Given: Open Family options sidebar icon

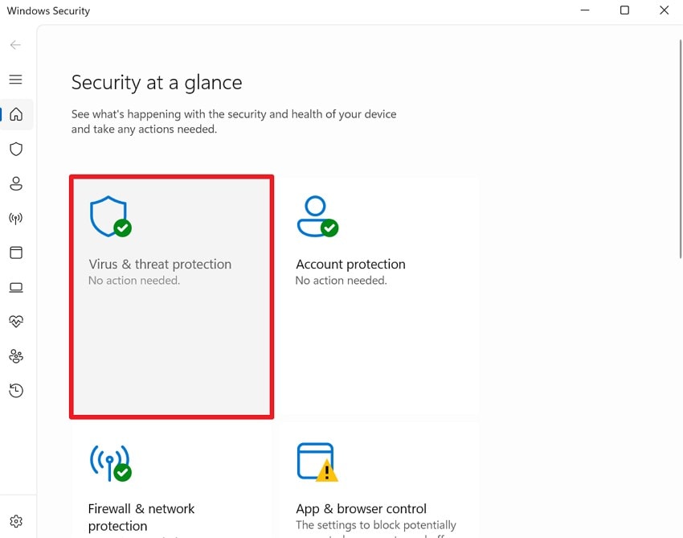Looking at the screenshot, I should pos(16,355).
